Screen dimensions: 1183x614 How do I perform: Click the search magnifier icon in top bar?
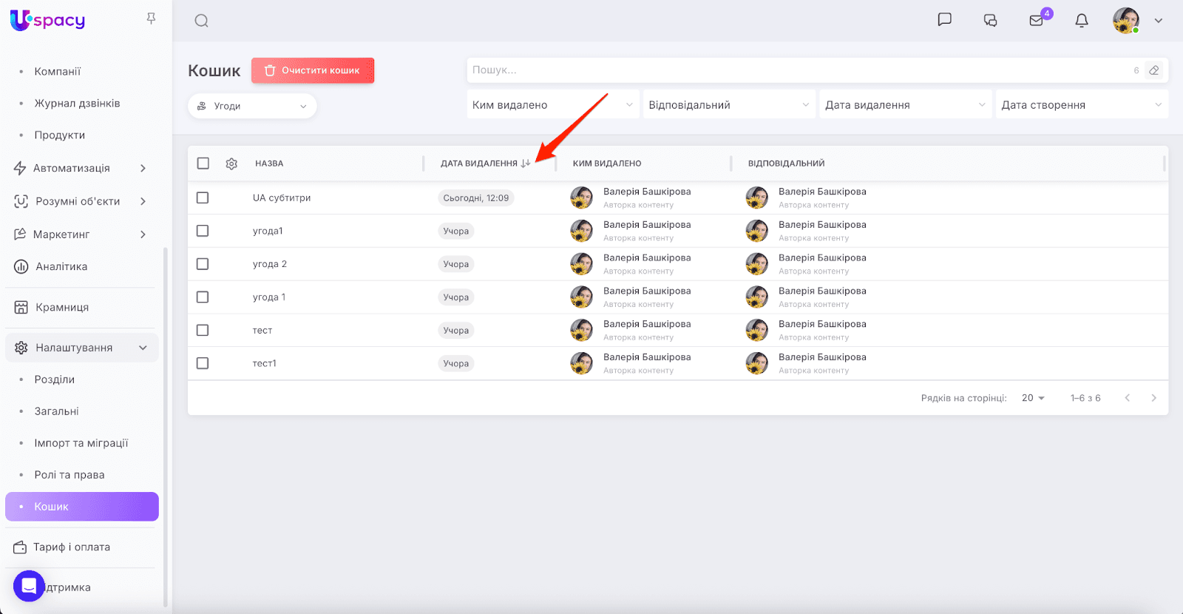pyautogui.click(x=201, y=21)
